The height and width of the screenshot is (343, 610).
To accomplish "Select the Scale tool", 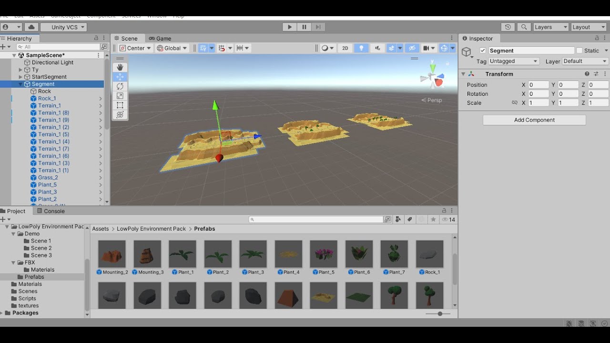I will [120, 96].
